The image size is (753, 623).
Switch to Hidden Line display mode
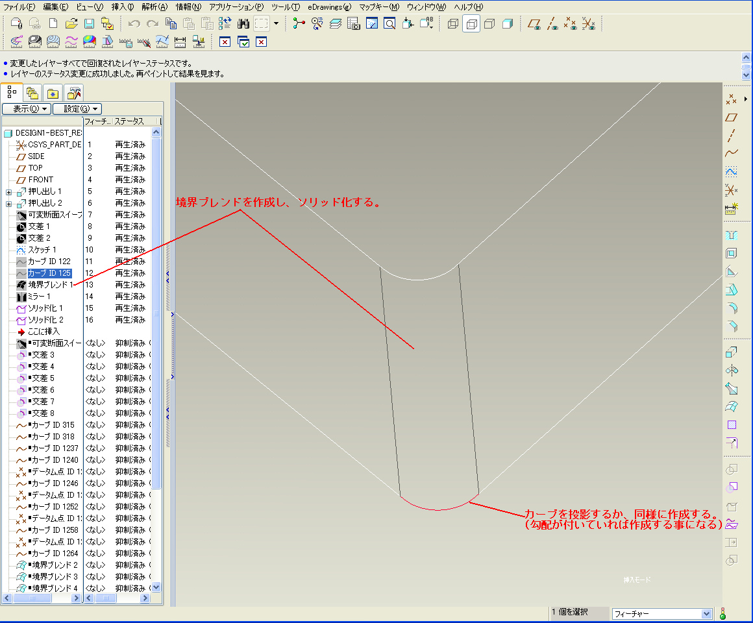471,24
